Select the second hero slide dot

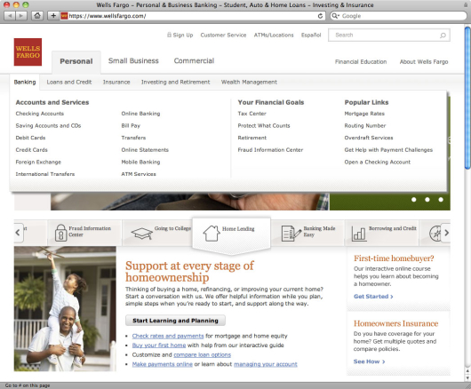pos(427,199)
